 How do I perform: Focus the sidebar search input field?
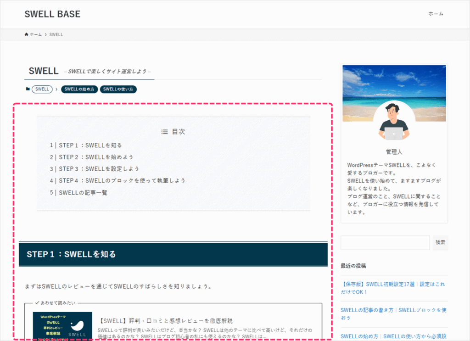[x=385, y=243]
